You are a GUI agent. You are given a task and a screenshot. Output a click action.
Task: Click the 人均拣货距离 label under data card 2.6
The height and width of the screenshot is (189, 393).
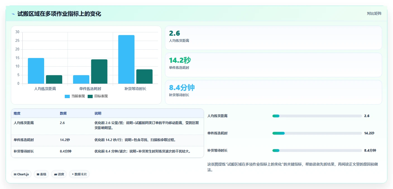pos(179,41)
